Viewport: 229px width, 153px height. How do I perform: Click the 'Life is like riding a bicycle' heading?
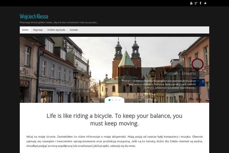(114, 120)
